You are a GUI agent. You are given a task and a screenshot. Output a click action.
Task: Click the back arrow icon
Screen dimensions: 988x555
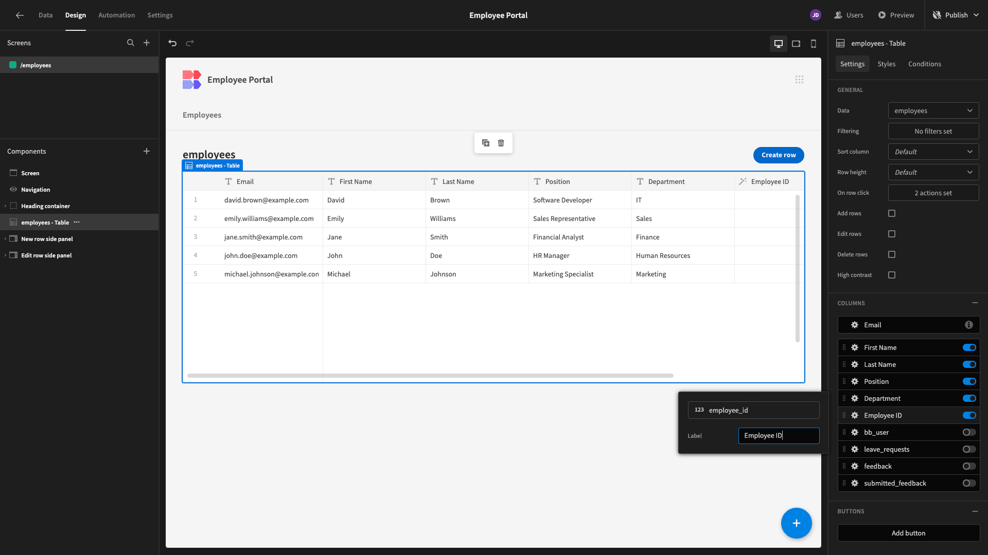click(x=20, y=15)
